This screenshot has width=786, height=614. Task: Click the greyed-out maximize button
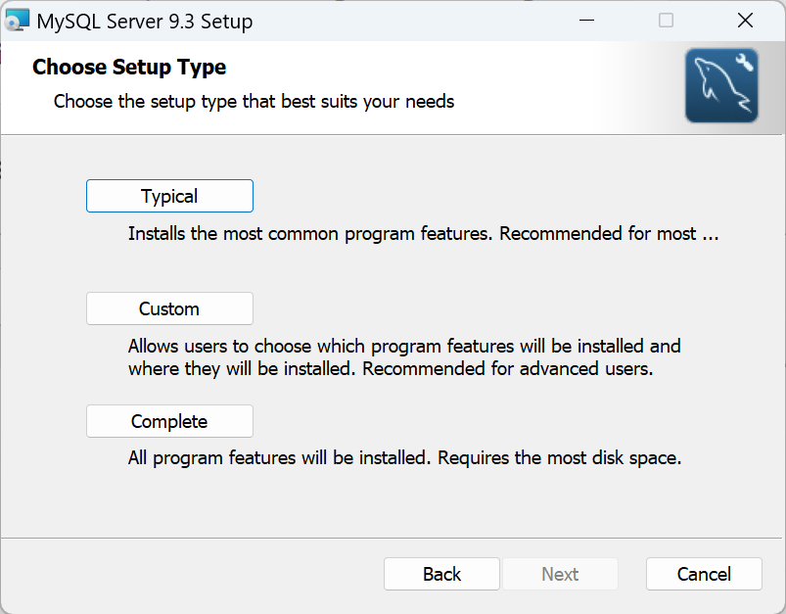coord(666,21)
